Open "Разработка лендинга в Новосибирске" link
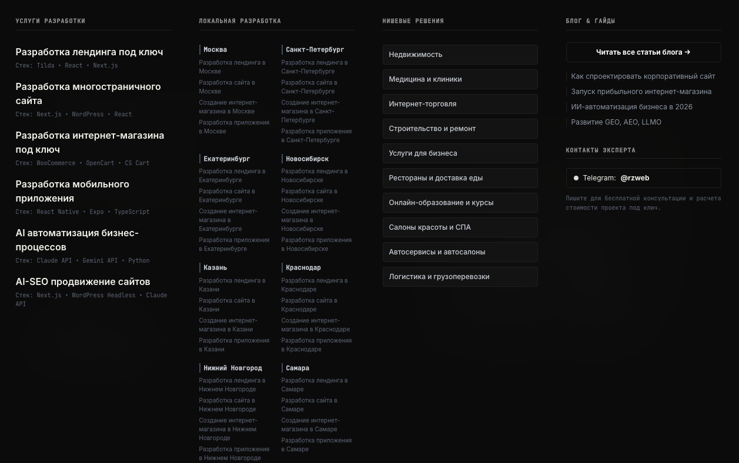This screenshot has width=739, height=463. tap(315, 176)
